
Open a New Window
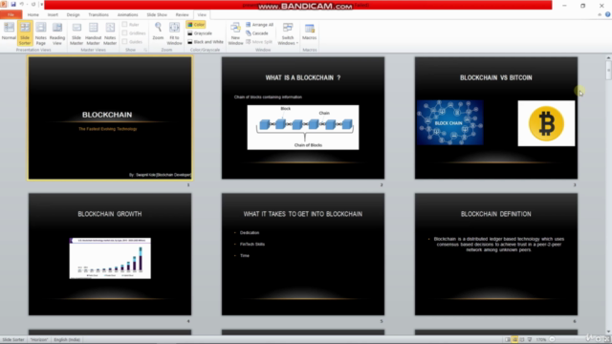click(x=235, y=33)
